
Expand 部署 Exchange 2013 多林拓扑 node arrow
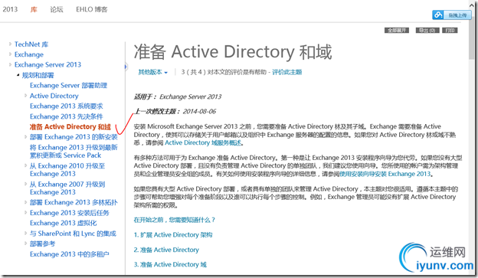25,202
